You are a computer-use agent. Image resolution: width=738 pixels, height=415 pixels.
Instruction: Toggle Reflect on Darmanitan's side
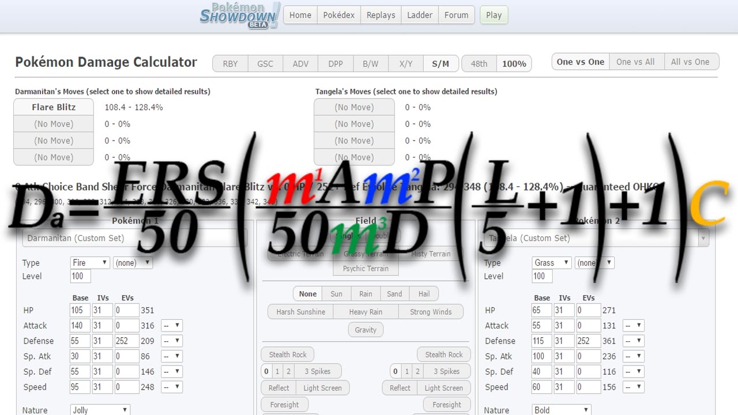279,388
